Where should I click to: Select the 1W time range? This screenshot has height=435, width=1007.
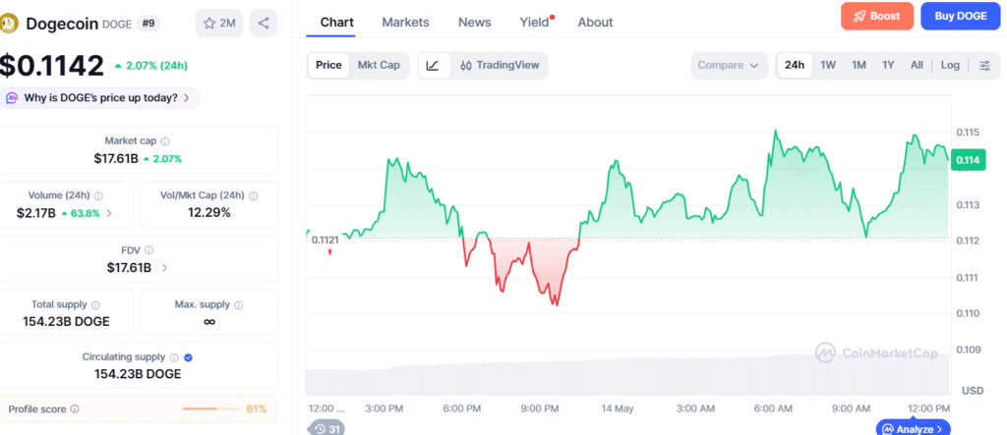(828, 66)
